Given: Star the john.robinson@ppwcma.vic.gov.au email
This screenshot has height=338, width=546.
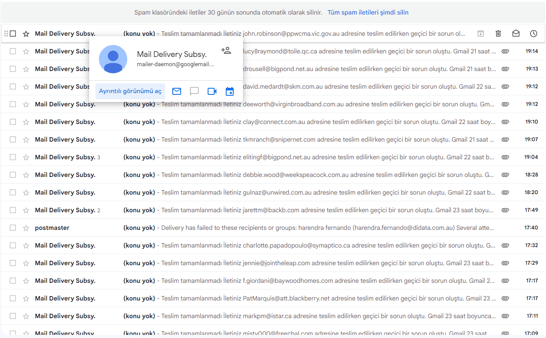Looking at the screenshot, I should tap(26, 34).
